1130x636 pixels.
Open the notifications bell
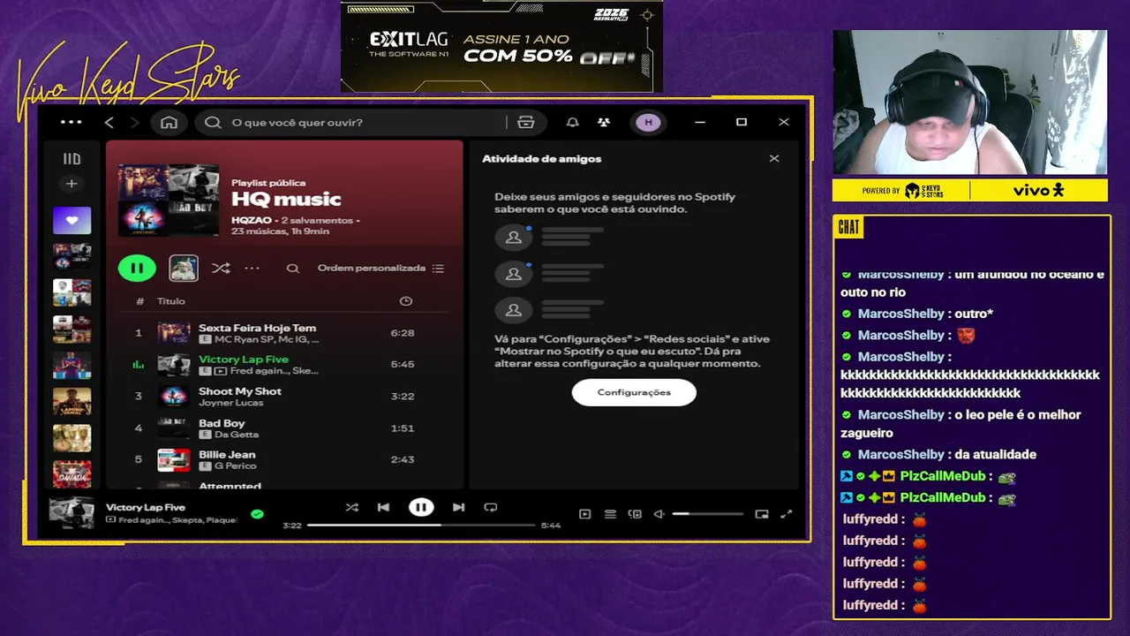572,122
